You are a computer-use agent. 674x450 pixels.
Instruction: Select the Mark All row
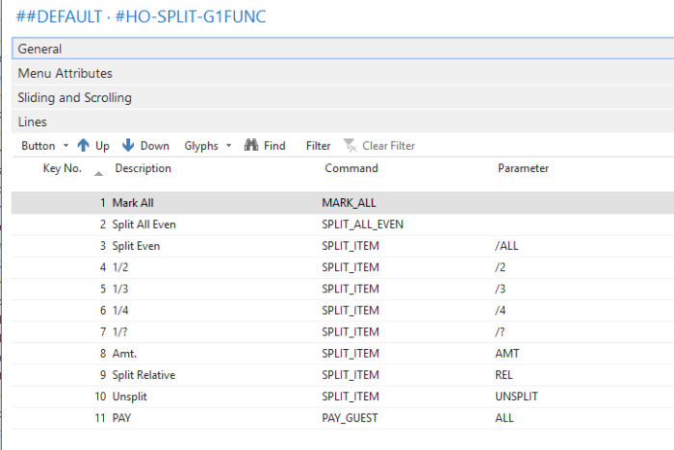pyautogui.click(x=132, y=203)
